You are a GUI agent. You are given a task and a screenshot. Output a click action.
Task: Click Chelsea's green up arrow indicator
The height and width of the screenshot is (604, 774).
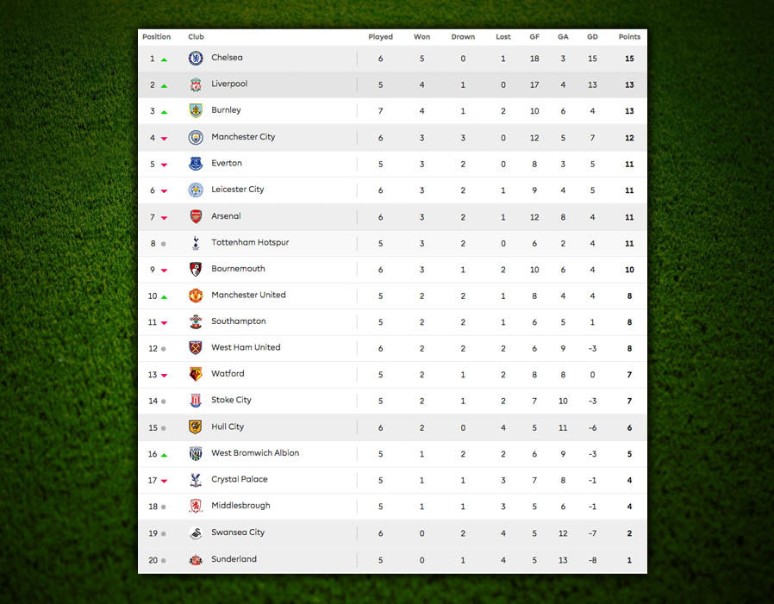[x=164, y=59]
